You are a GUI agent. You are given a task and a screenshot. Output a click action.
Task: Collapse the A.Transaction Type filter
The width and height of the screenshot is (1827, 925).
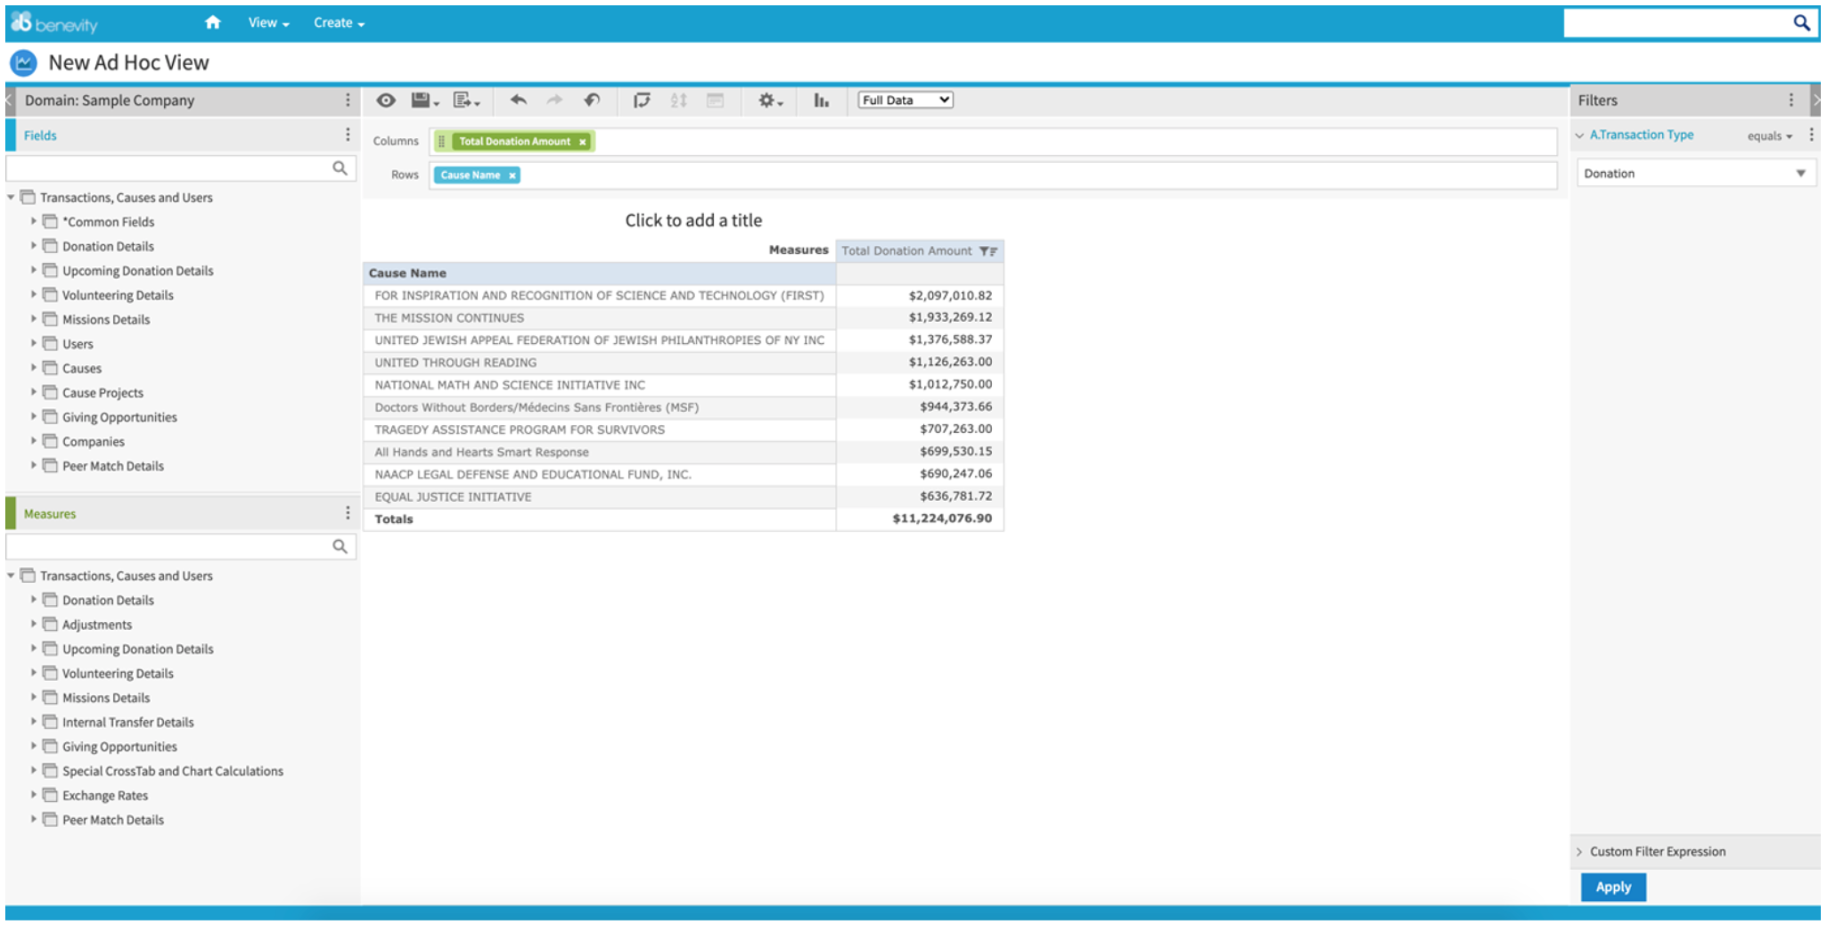point(1579,136)
